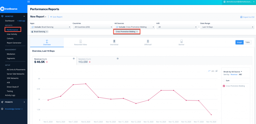The image size is (256, 124).
Task: Open Cohorts report
Action: 10,38
